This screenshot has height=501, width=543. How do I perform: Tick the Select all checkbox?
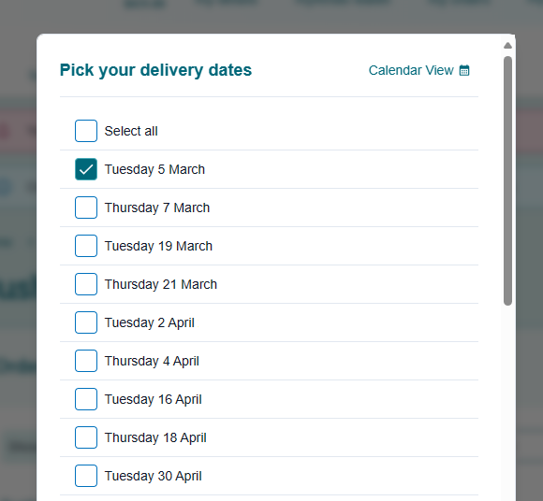[86, 131]
